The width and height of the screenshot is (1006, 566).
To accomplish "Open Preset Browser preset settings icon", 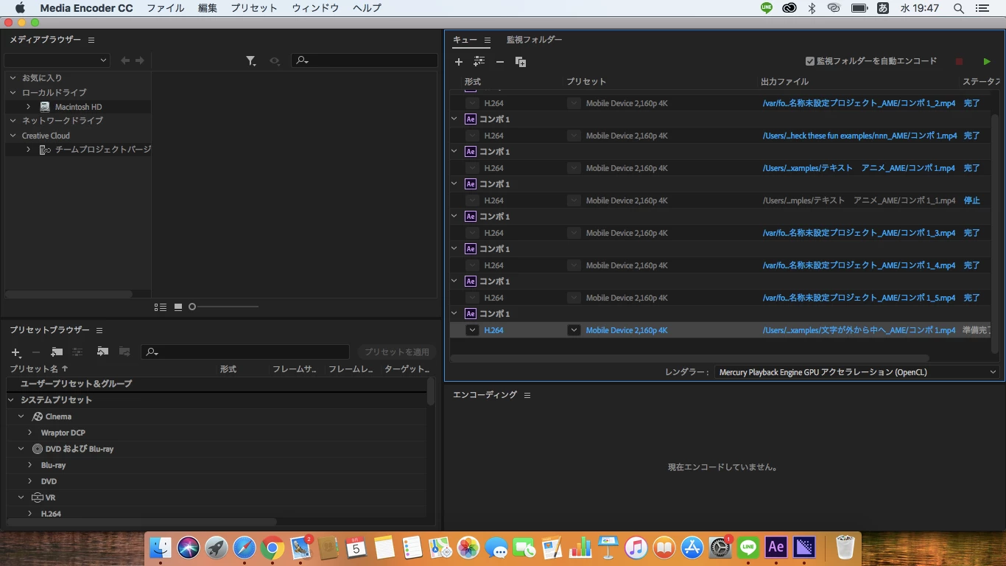I will coord(77,352).
